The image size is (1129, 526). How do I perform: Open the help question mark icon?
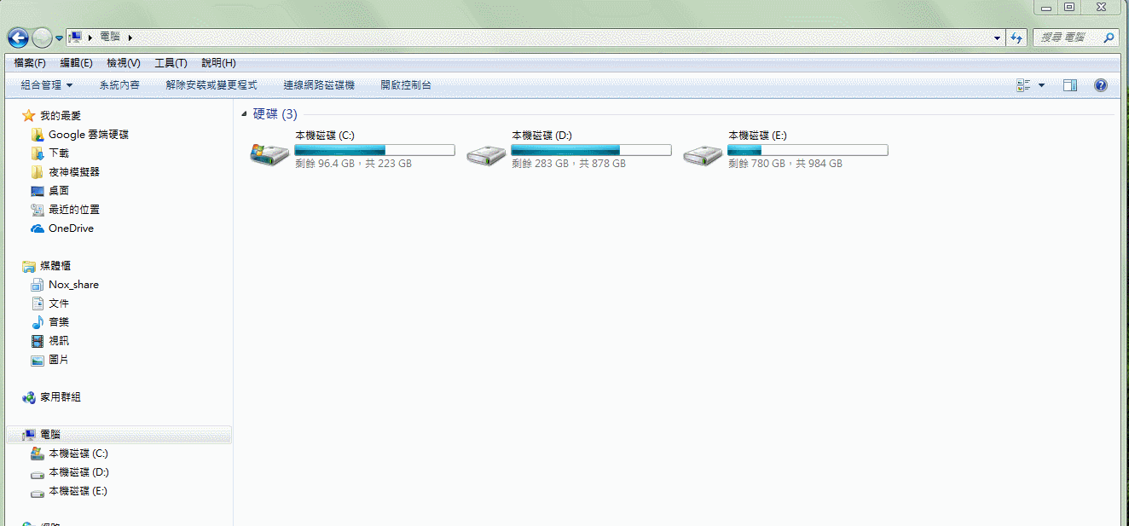point(1100,85)
